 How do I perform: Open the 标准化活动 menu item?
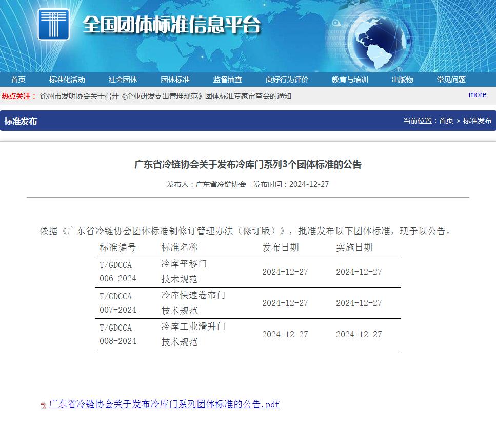pos(67,80)
